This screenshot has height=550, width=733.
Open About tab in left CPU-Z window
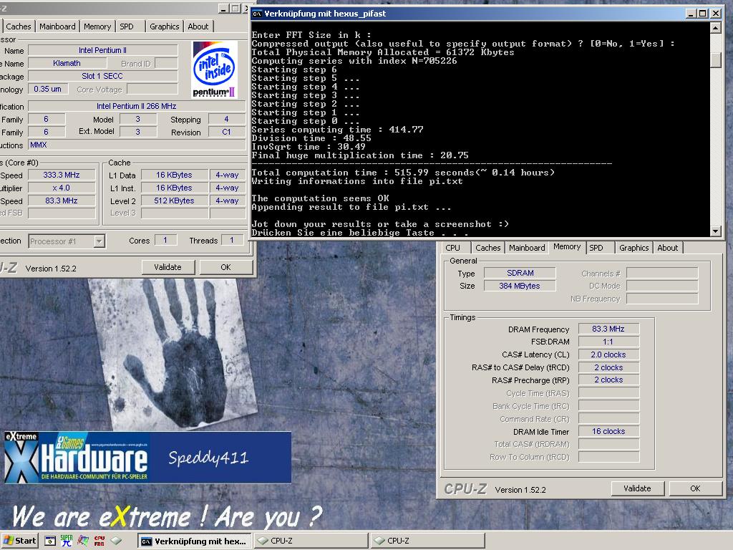point(198,26)
